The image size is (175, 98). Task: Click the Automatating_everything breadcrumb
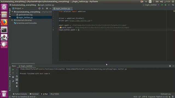[24, 5]
